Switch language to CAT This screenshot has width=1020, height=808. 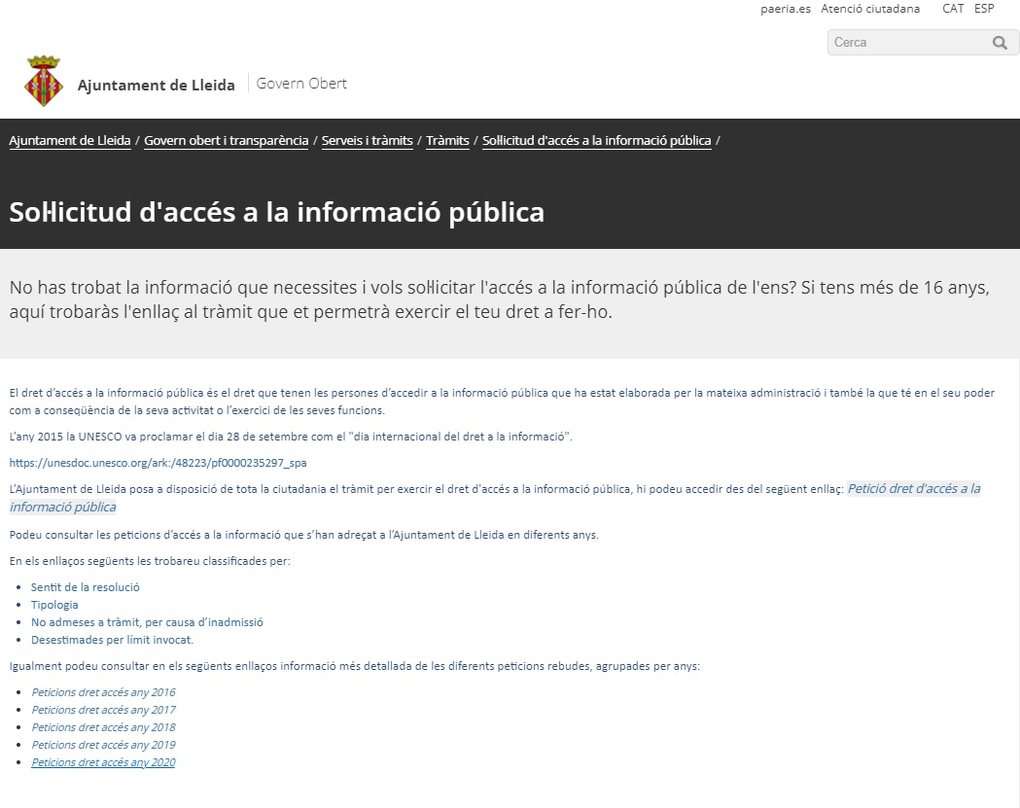pos(953,9)
